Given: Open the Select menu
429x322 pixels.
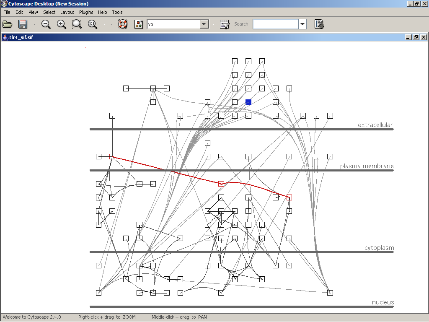Looking at the screenshot, I should (49, 12).
